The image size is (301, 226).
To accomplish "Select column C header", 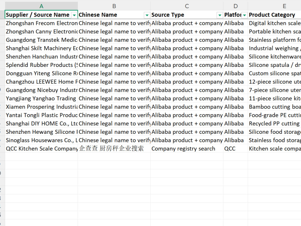I will pyautogui.click(x=187, y=6).
